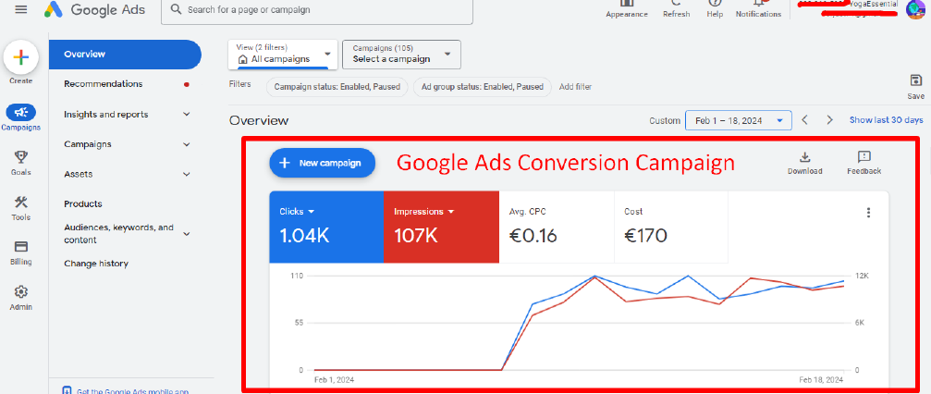Open the Products page
Screen dimensions: 931x394
tap(83, 203)
